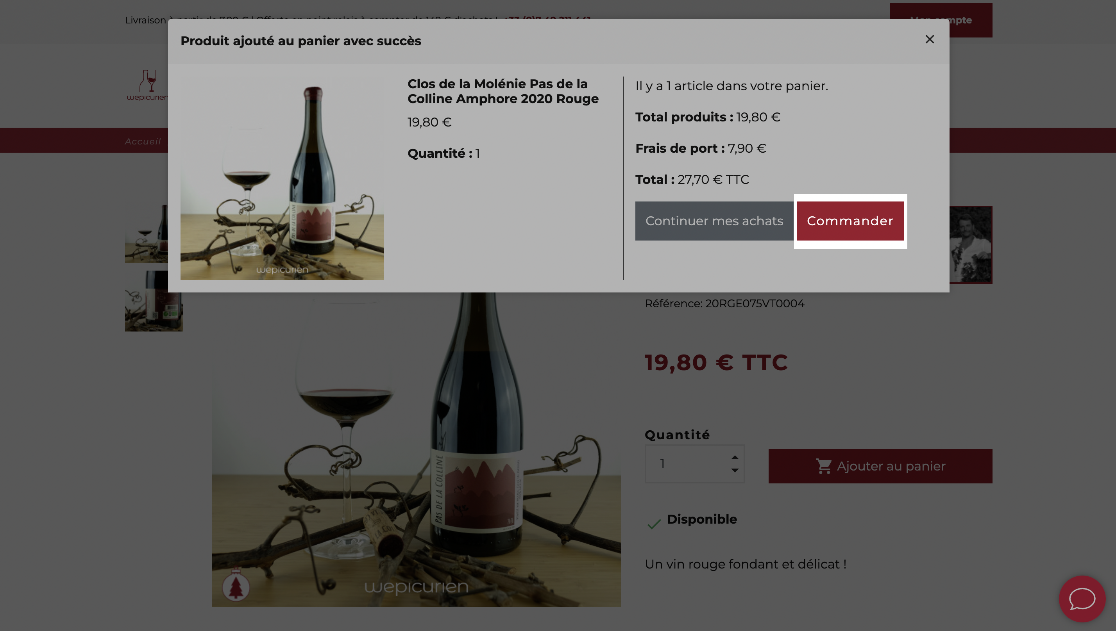Select the second bottle back-label thumbnail

[154, 301]
